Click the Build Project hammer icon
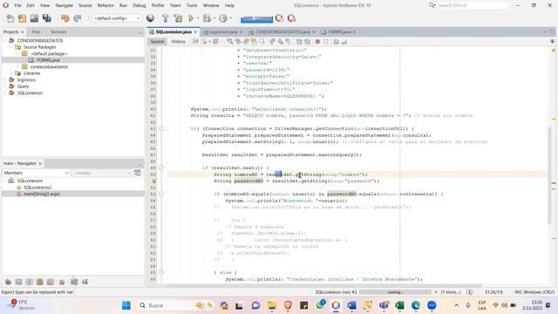558x314 pixels. click(165, 18)
